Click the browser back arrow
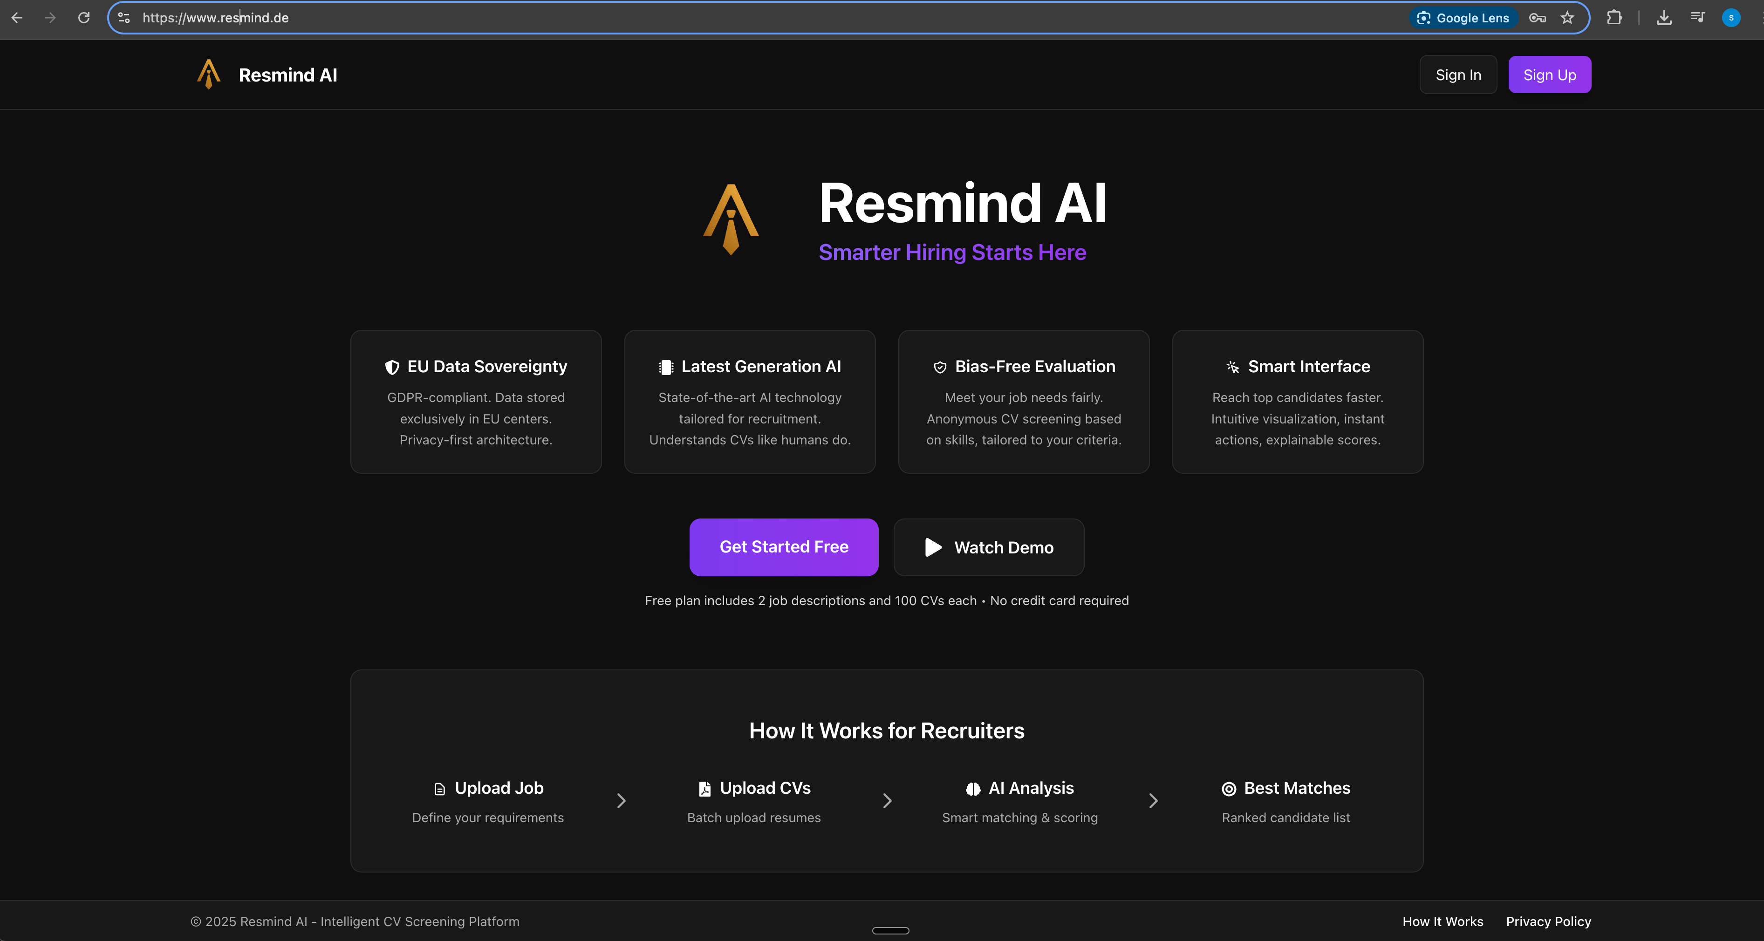The image size is (1764, 941). (17, 18)
